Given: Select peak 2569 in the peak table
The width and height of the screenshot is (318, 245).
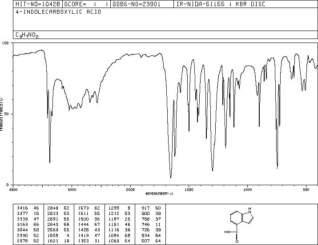Looking at the screenshot, I should (53, 230).
